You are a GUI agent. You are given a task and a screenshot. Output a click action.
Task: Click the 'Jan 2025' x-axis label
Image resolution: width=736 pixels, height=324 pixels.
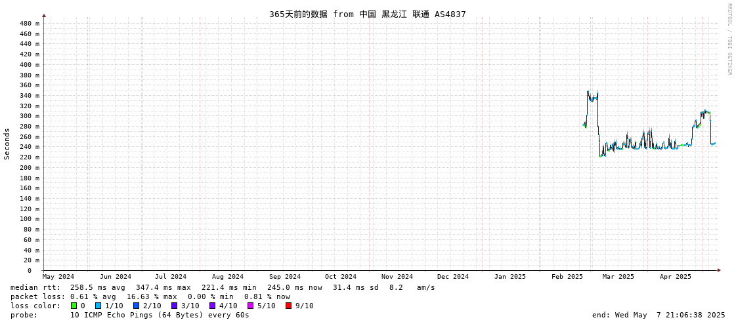(510, 277)
